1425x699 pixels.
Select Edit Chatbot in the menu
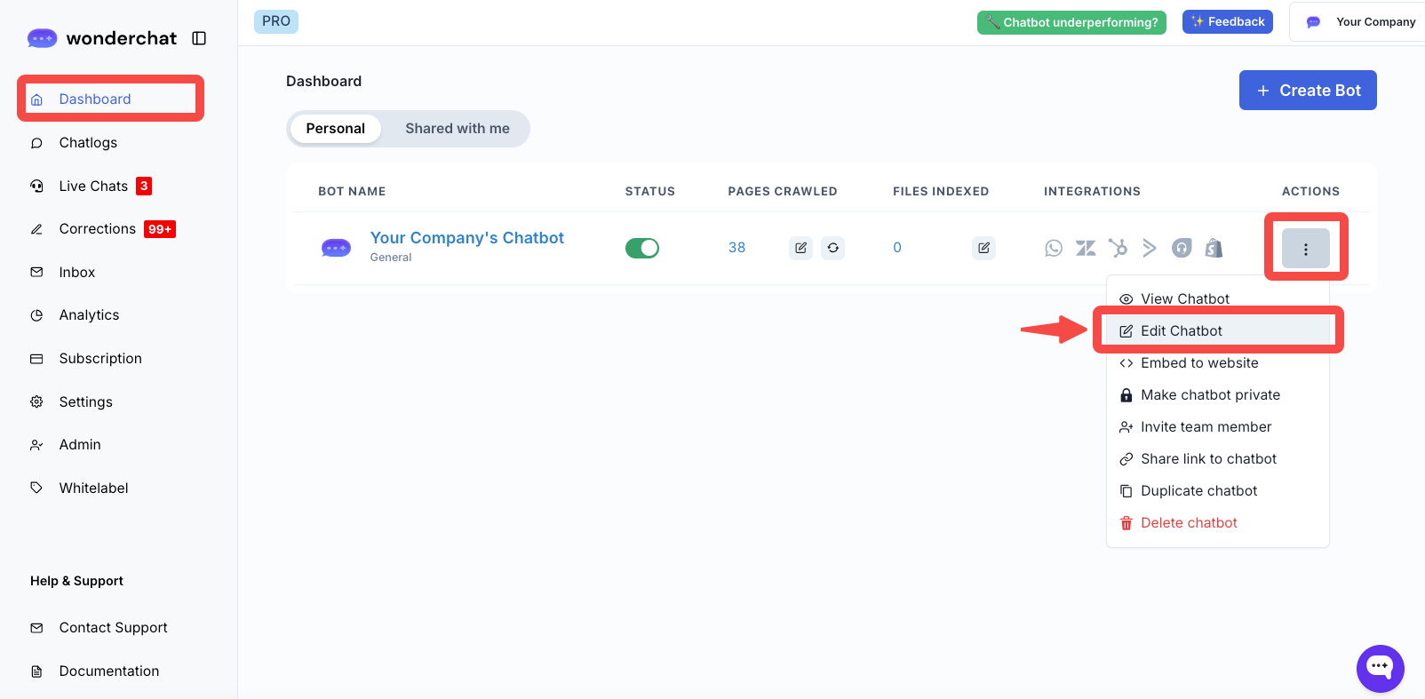[x=1181, y=331]
